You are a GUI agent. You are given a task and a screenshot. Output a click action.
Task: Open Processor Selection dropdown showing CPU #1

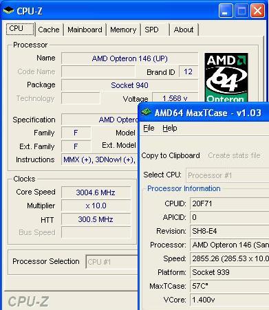pos(111,261)
